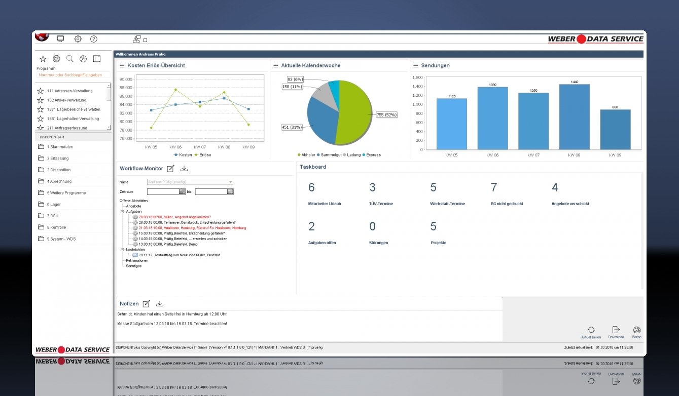This screenshot has width=679, height=396.
Task: Open Kosten-Erlös-Übersicht hamburger menu
Action: pyautogui.click(x=122, y=65)
